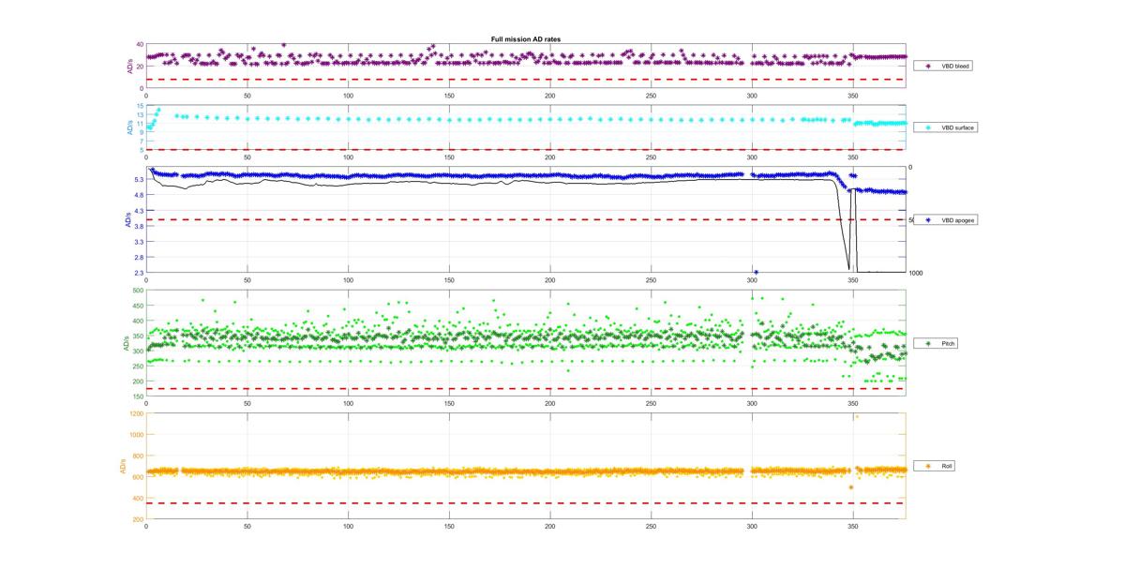Click the 800 y-axis tick in Roll plot

[138, 456]
